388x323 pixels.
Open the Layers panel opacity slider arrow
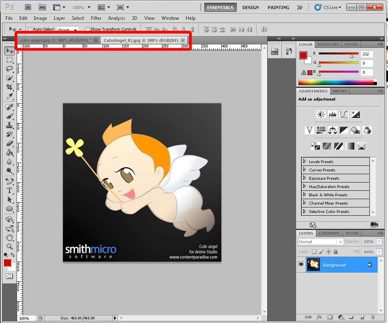pyautogui.click(x=379, y=241)
